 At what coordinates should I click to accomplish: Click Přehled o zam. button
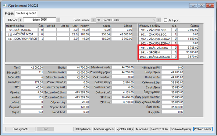point(203,129)
